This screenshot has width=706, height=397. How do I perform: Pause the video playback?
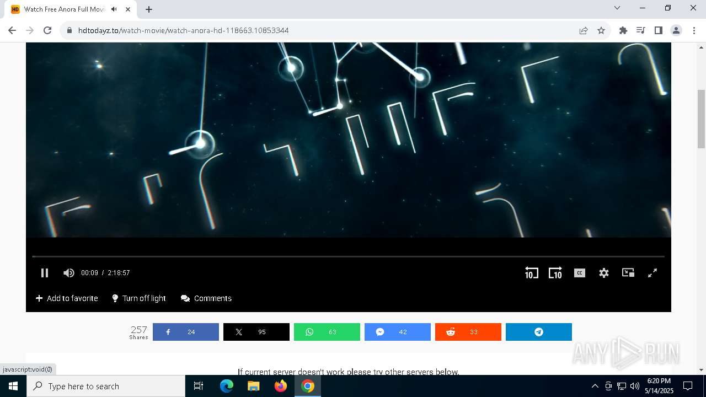(x=45, y=273)
